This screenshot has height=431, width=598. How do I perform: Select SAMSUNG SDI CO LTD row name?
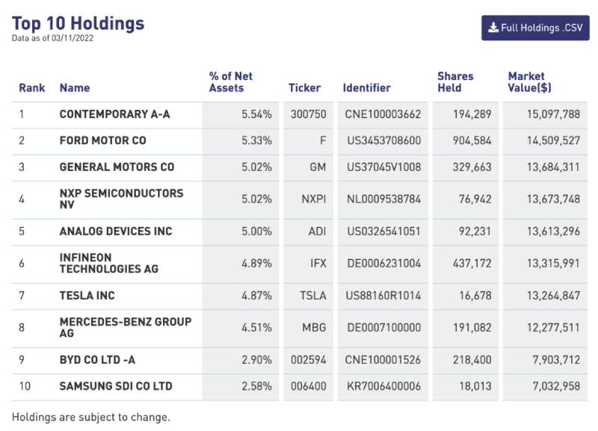click(116, 386)
